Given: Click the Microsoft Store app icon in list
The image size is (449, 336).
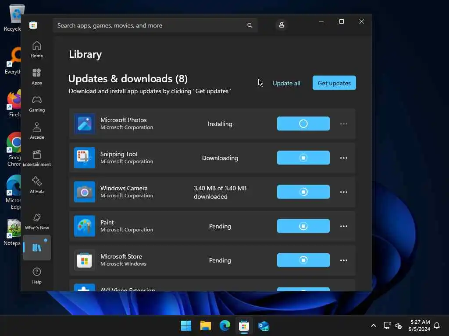Looking at the screenshot, I should 85,260.
